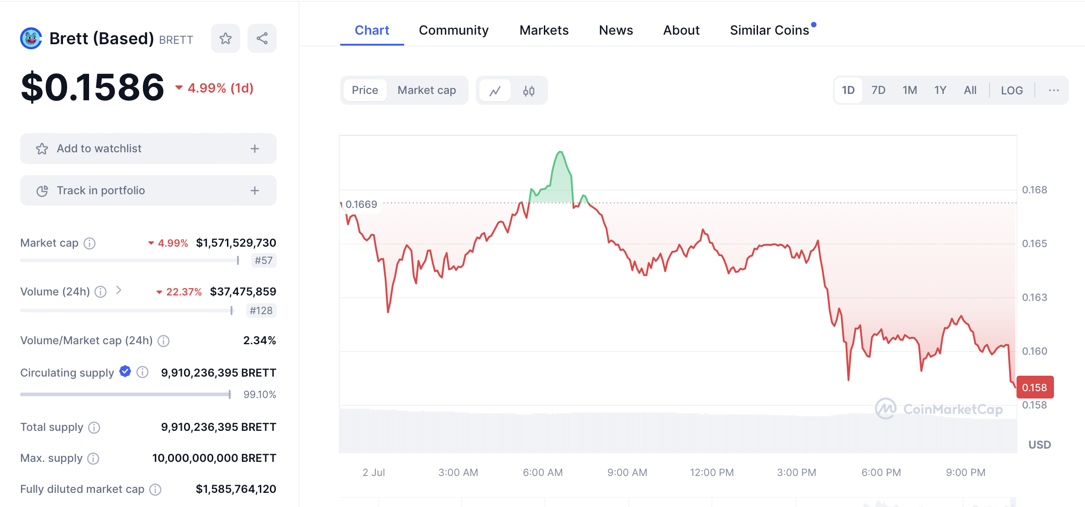This screenshot has height=507, width=1085.
Task: Click the circulating supply progress bar
Action: [125, 394]
